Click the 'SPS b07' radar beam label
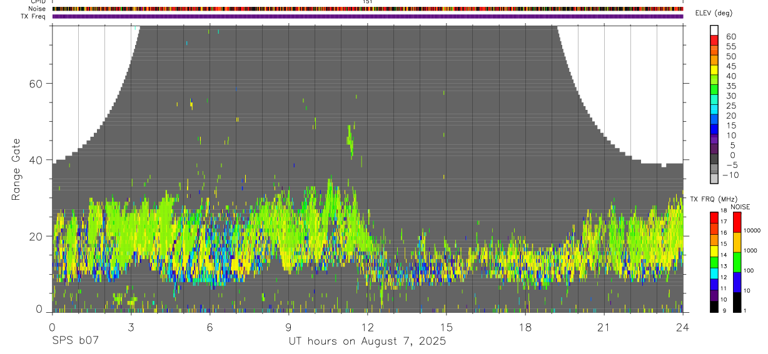The width and height of the screenshot is (768, 354). pyautogui.click(x=75, y=342)
